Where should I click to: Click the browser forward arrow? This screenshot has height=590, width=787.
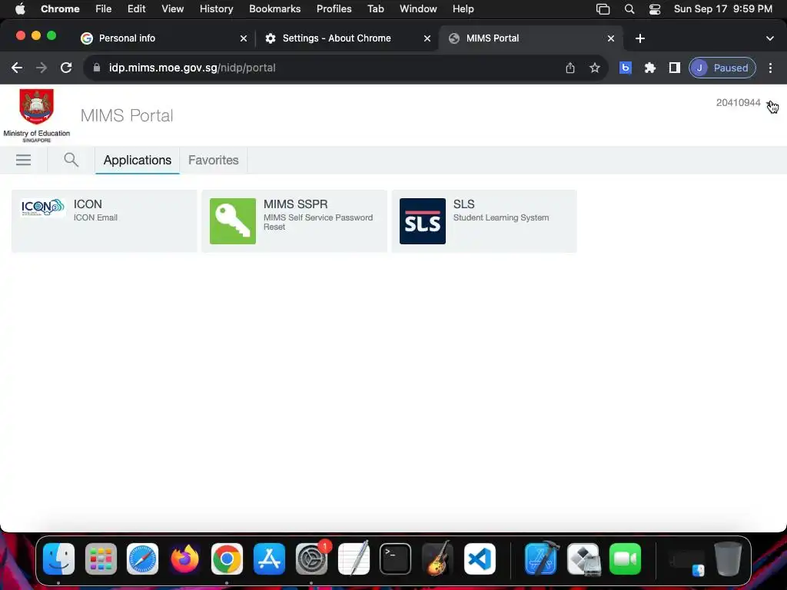click(x=42, y=68)
